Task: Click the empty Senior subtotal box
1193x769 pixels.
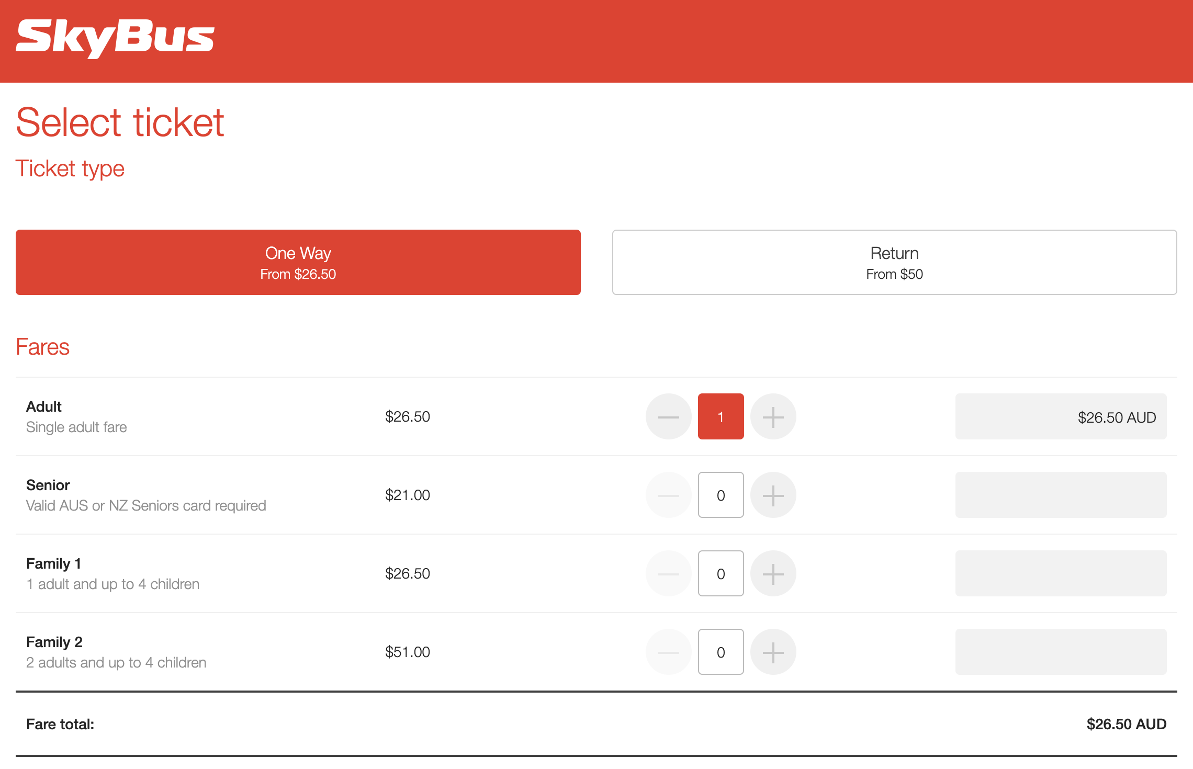Action: [x=1061, y=495]
